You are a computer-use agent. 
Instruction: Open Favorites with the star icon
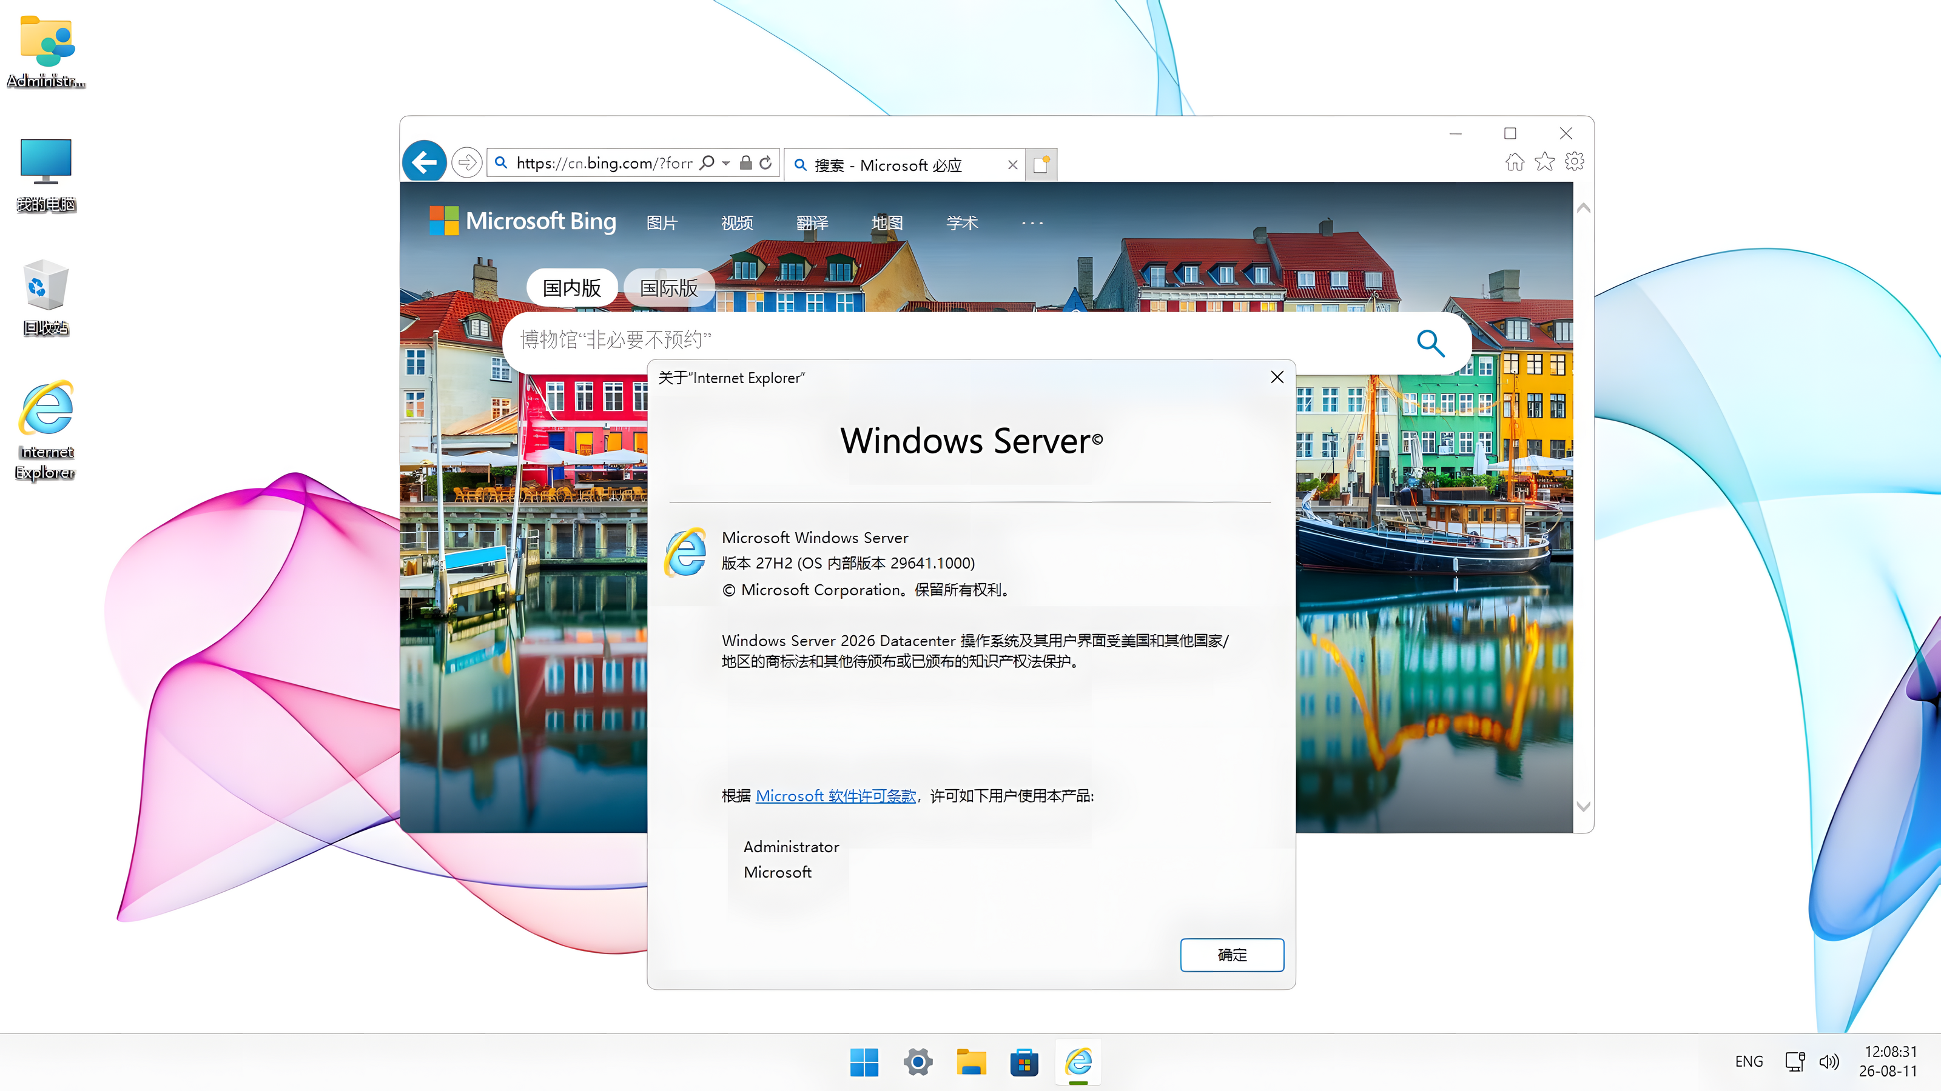[x=1545, y=161]
